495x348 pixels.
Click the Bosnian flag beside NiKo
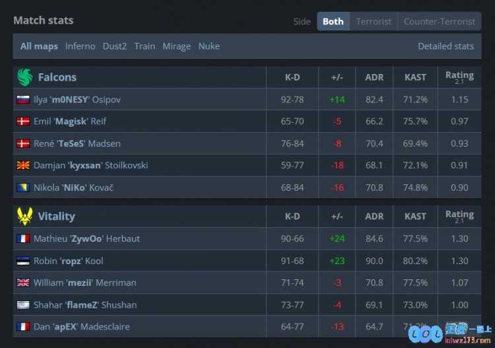point(23,188)
